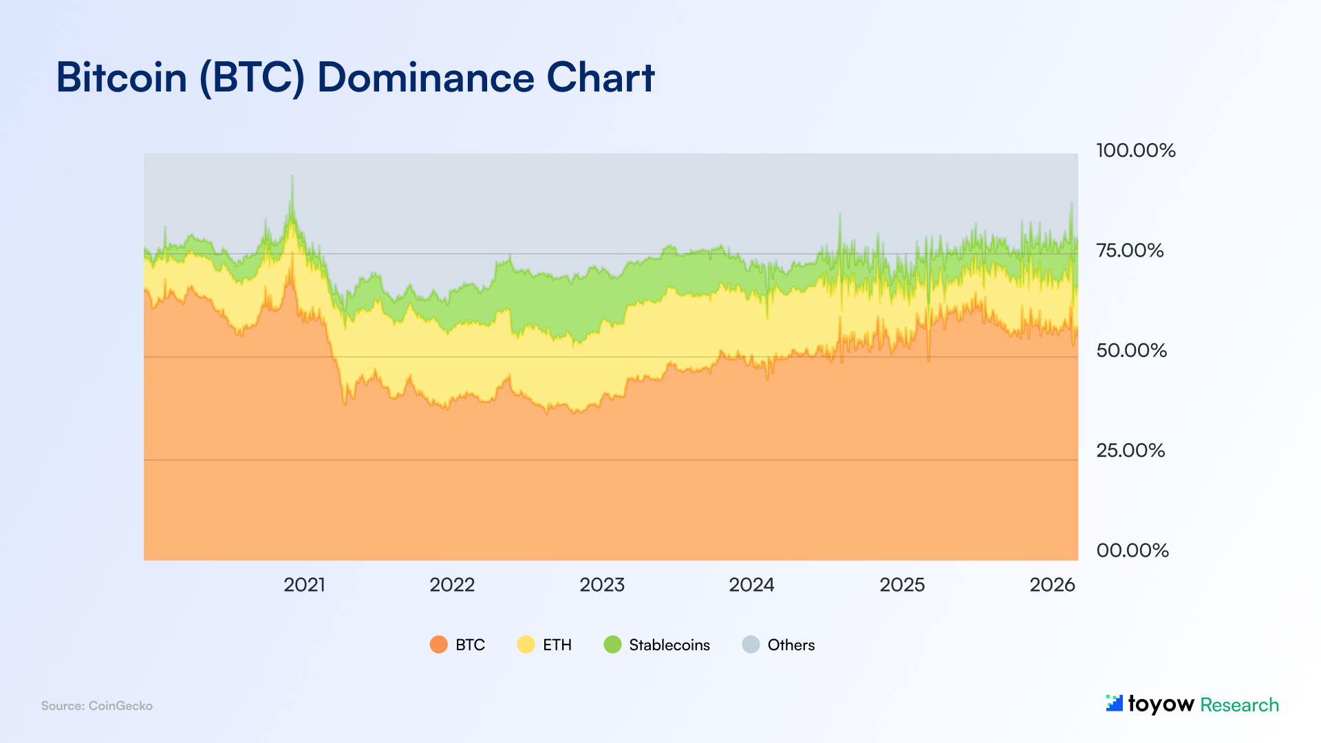Click the 50.00% y-axis label
This screenshot has height=743, width=1321.
tap(1131, 350)
